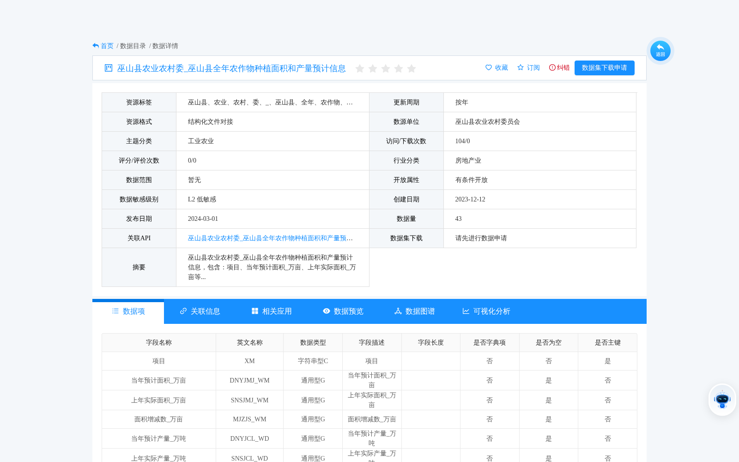The width and height of the screenshot is (739, 462).
Task: Click the 2024-03-01 publish date
Action: point(203,219)
